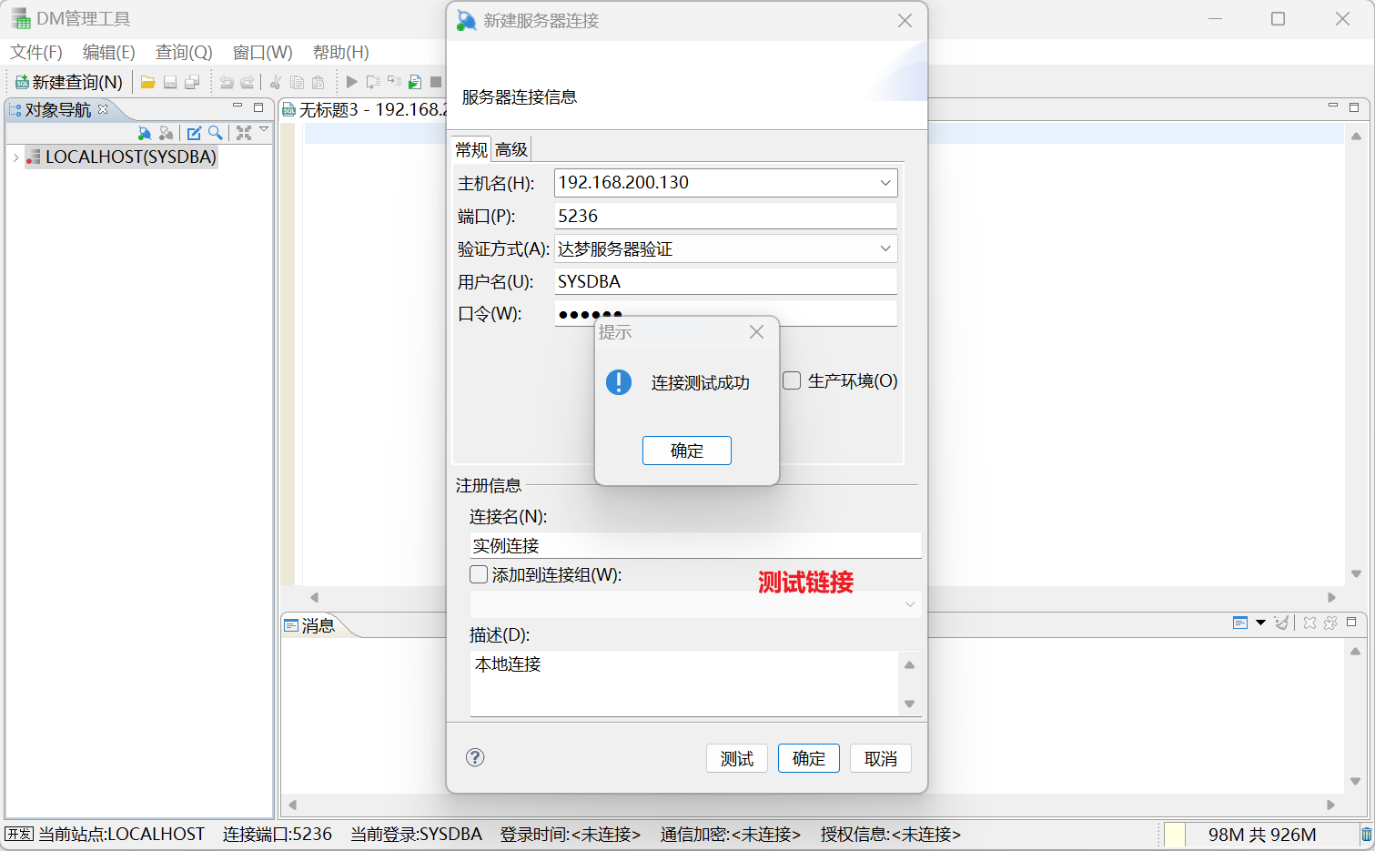Expand the LOCALHOST(SYSDBA) tree node
Image resolution: width=1375 pixels, height=851 pixels.
coord(15,157)
